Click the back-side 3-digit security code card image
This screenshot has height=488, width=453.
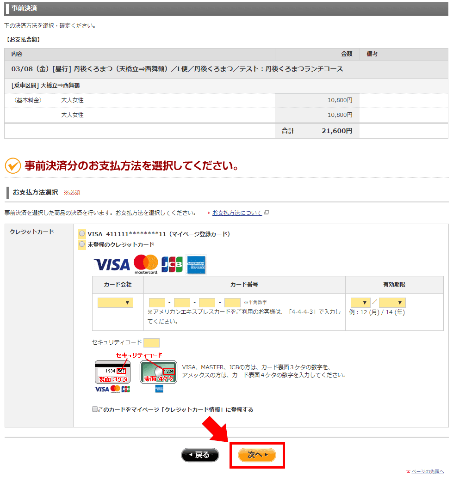click(113, 372)
